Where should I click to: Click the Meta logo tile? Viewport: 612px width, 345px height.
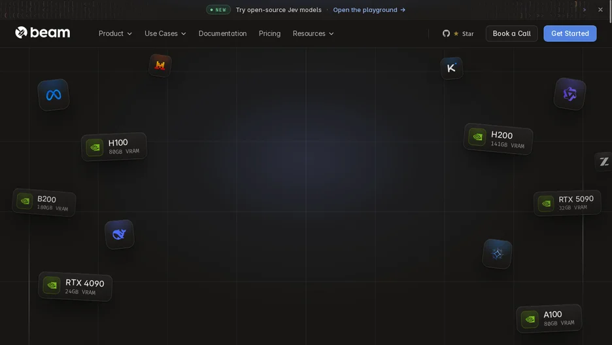(54, 95)
